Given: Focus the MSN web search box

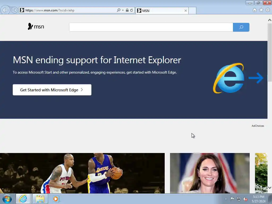Looking at the screenshot, I should pyautogui.click(x=151, y=27).
